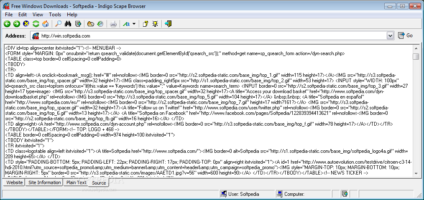Open Find using the binoculars icon
Screen dimensions: 424x200
point(68,24)
